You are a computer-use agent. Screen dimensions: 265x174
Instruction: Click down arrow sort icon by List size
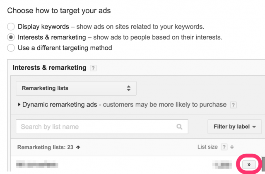point(232,147)
